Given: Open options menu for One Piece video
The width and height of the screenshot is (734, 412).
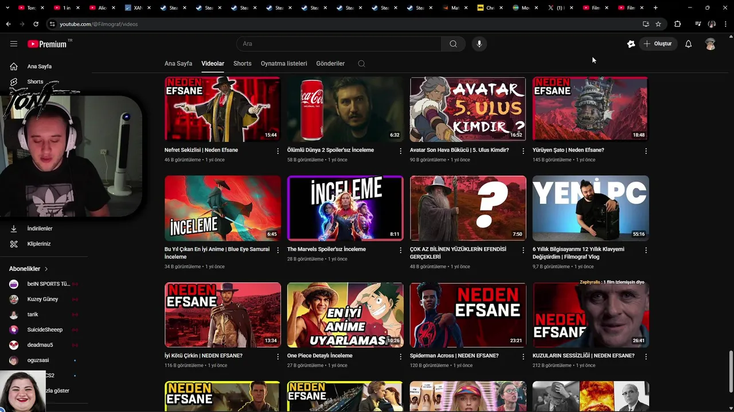Looking at the screenshot, I should pyautogui.click(x=401, y=356).
